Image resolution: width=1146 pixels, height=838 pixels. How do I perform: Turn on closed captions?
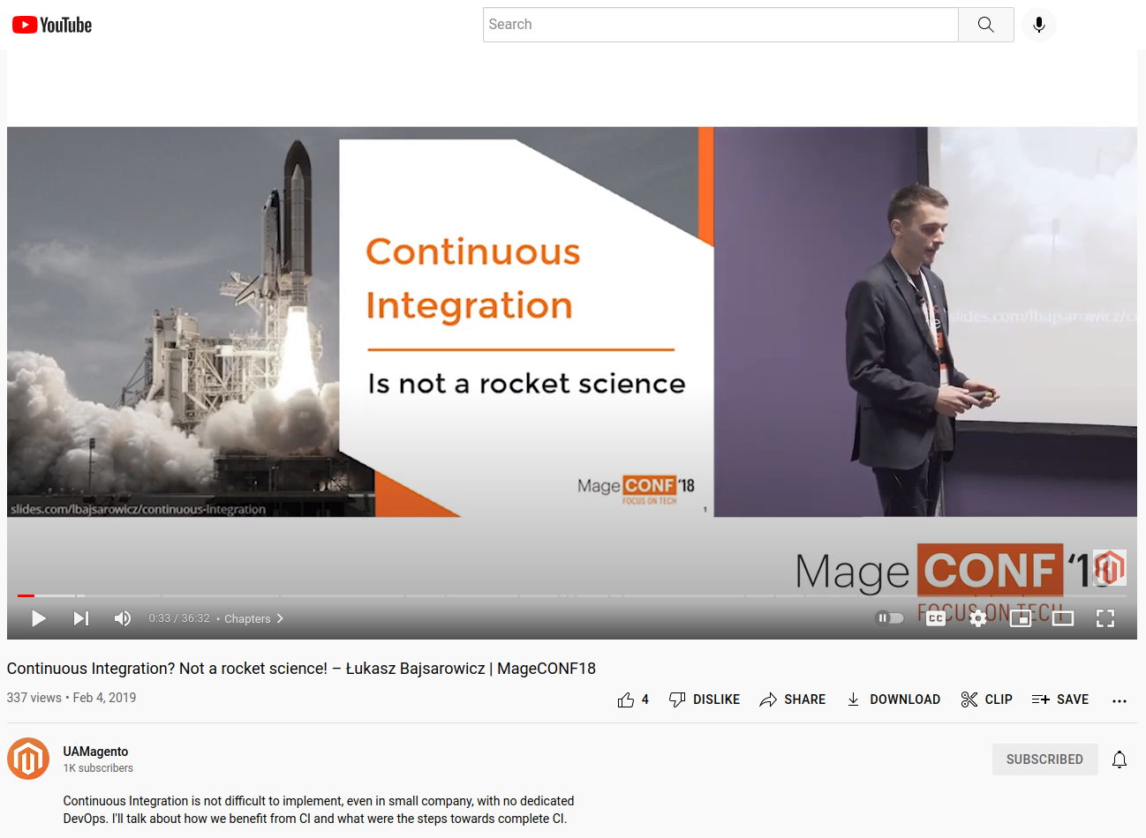[x=936, y=618]
